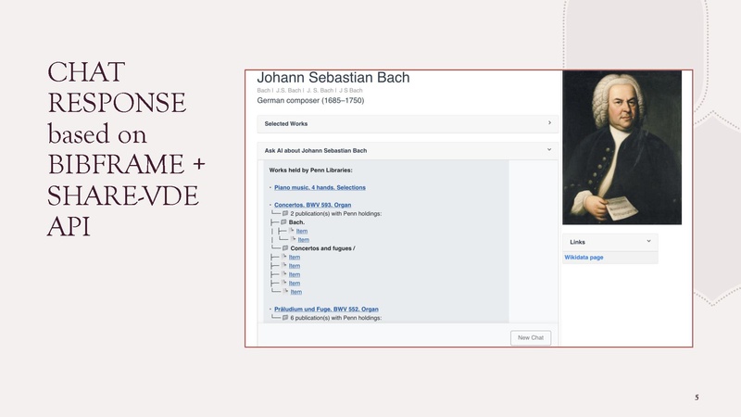
Task: Click the Johann Sebastian Bach portrait image
Action: (622, 147)
